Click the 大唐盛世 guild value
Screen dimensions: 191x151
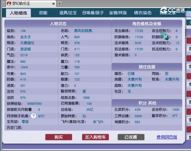pos(27,43)
